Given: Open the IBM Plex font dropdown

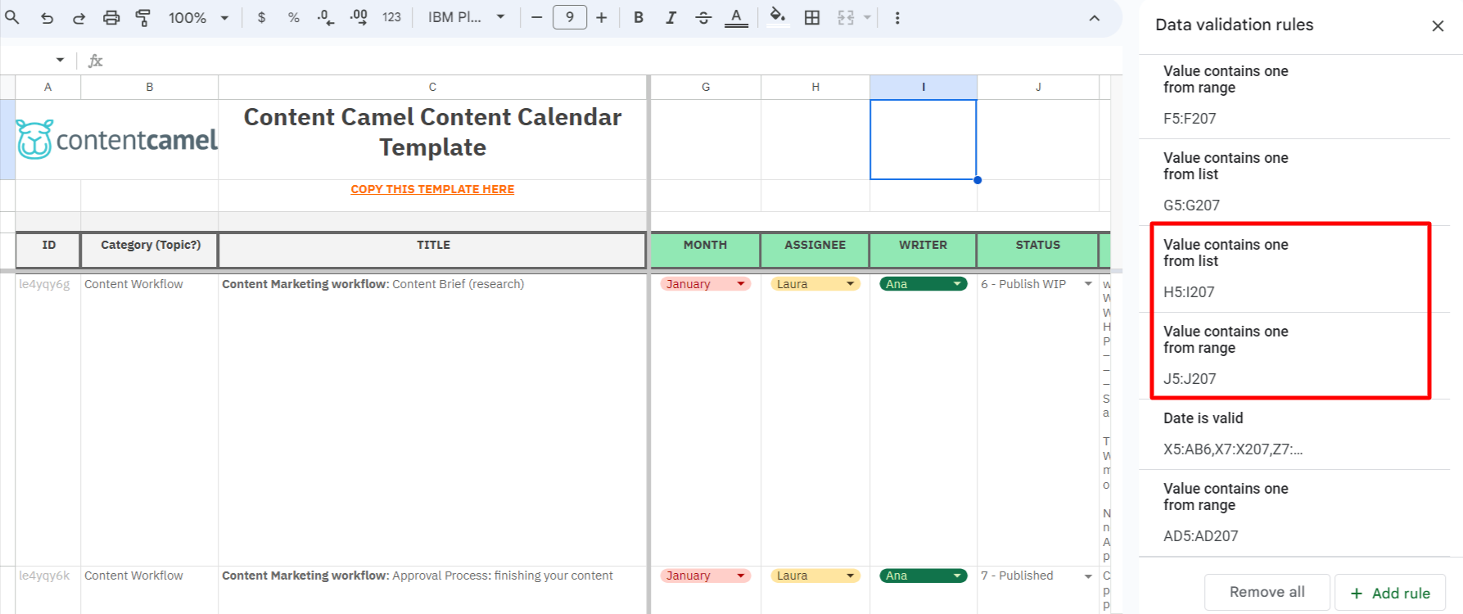Looking at the screenshot, I should (x=466, y=17).
